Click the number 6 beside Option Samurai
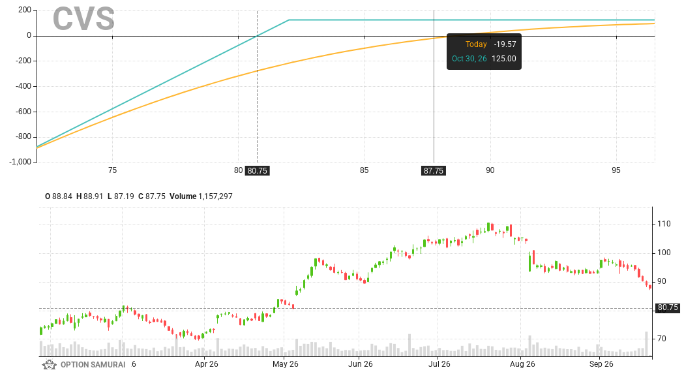Viewport: 699px width, 372px height. point(134,364)
